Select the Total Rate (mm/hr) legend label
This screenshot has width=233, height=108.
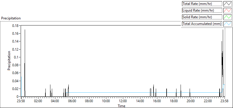(202, 4)
